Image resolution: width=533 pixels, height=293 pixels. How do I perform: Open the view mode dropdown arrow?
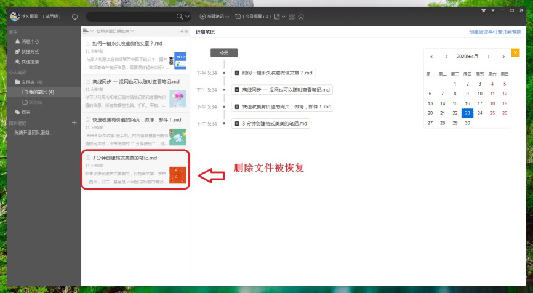[284, 17]
